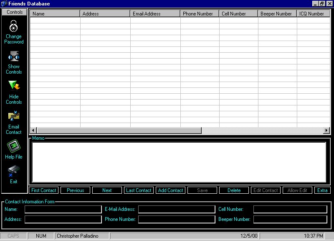
Task: Click the Previous button
Action: [x=76, y=190]
